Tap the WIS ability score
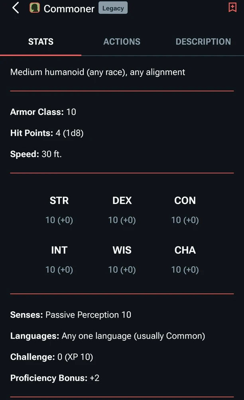This screenshot has width=244, height=400. tap(122, 260)
